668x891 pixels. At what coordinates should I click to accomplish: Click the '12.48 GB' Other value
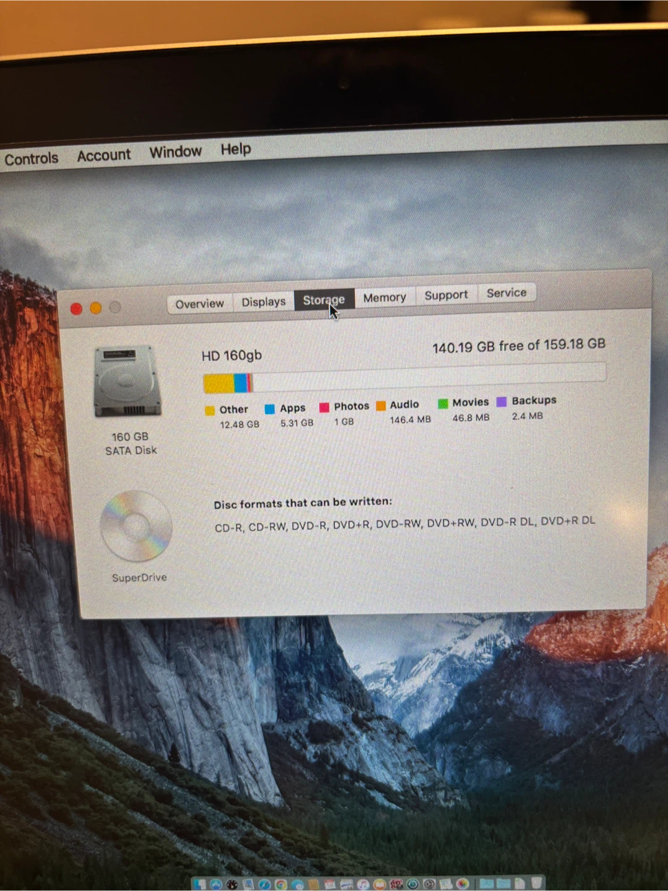239,424
